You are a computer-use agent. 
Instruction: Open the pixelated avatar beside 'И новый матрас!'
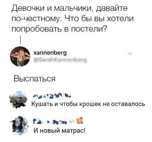pyautogui.click(x=20, y=126)
